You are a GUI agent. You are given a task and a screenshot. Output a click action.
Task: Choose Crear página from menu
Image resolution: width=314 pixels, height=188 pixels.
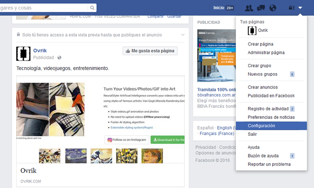(260, 44)
